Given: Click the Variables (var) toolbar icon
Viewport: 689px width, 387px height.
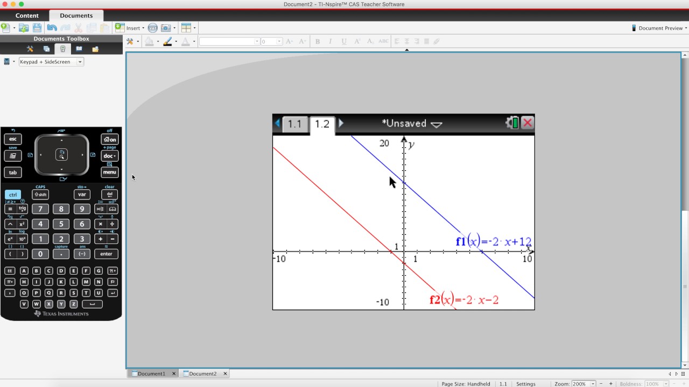Looking at the screenshot, I should (152, 28).
